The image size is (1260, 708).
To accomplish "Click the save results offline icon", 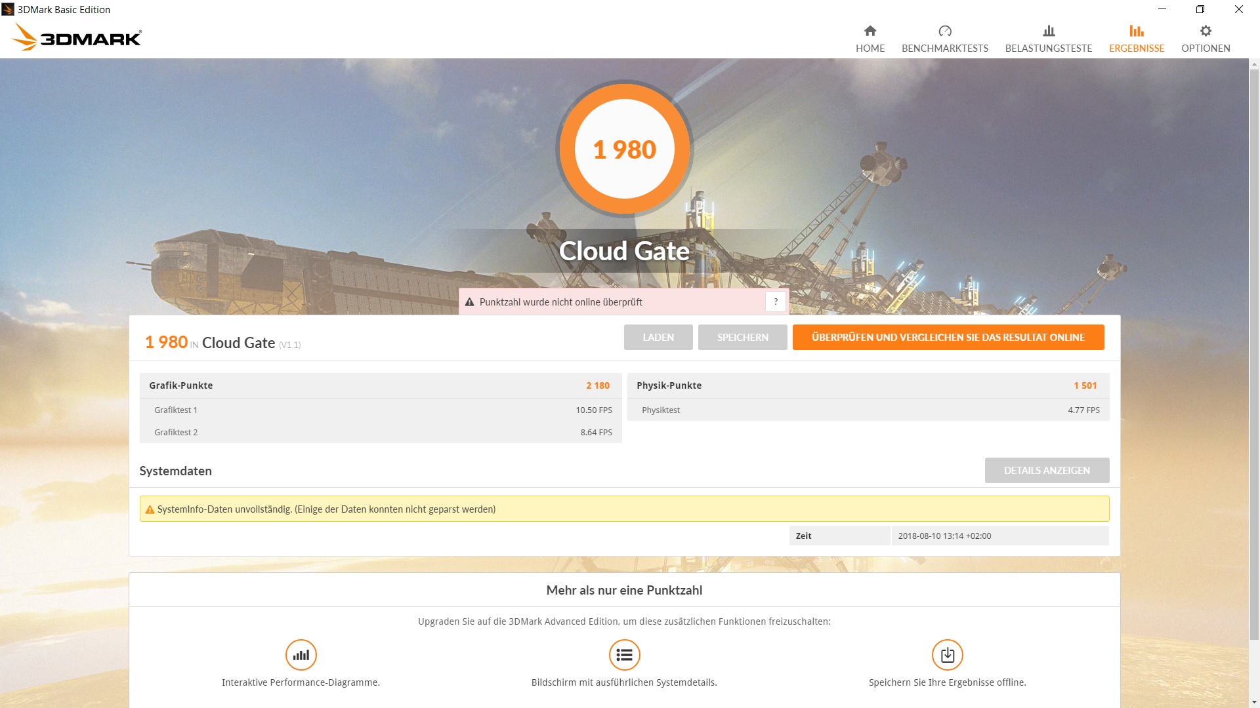I will [947, 655].
